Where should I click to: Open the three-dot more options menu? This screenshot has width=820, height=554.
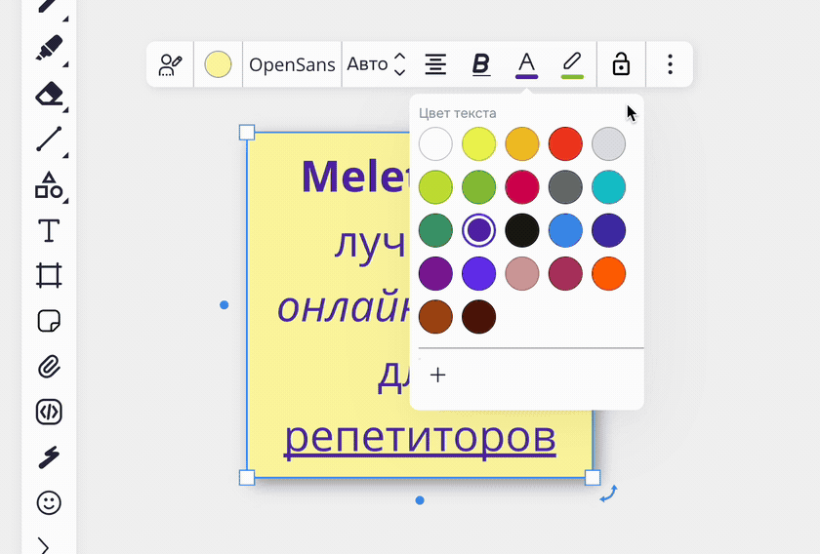(670, 64)
